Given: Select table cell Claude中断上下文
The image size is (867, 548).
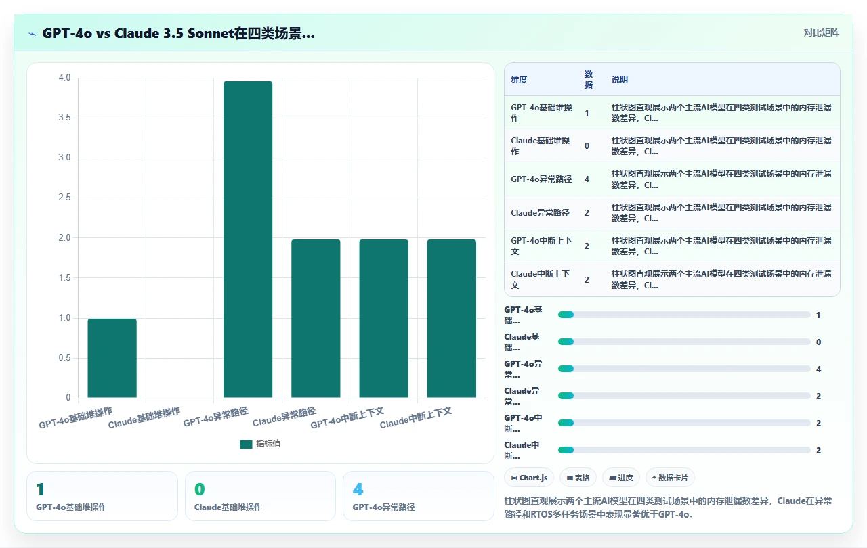Looking at the screenshot, I should tap(541, 279).
